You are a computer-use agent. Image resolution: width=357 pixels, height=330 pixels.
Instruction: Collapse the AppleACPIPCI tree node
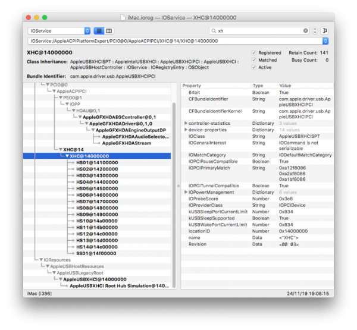pos(54,91)
